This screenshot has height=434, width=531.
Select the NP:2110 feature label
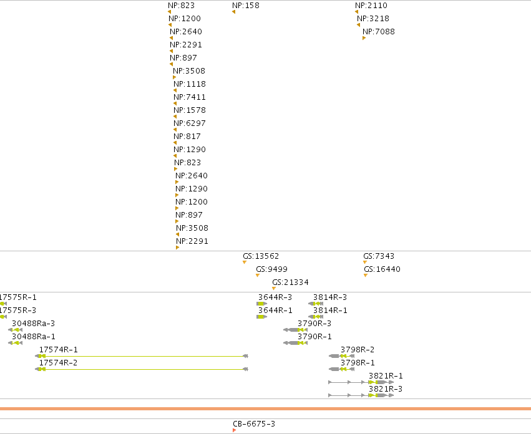point(371,6)
